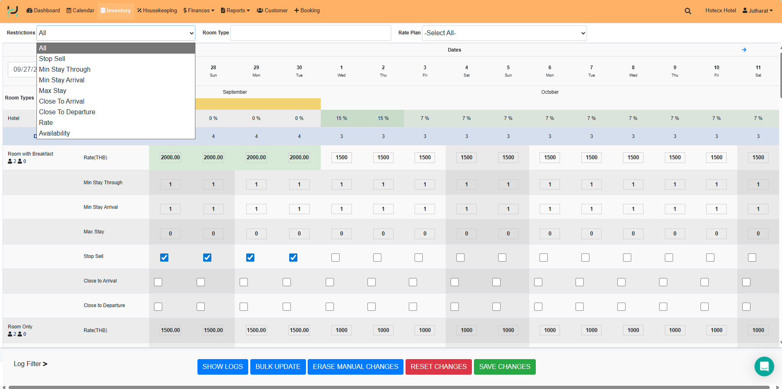Viewport: 782px width, 389px height.
Task: Uncheck Stop Sell for Monday 29 September
Action: (x=250, y=258)
